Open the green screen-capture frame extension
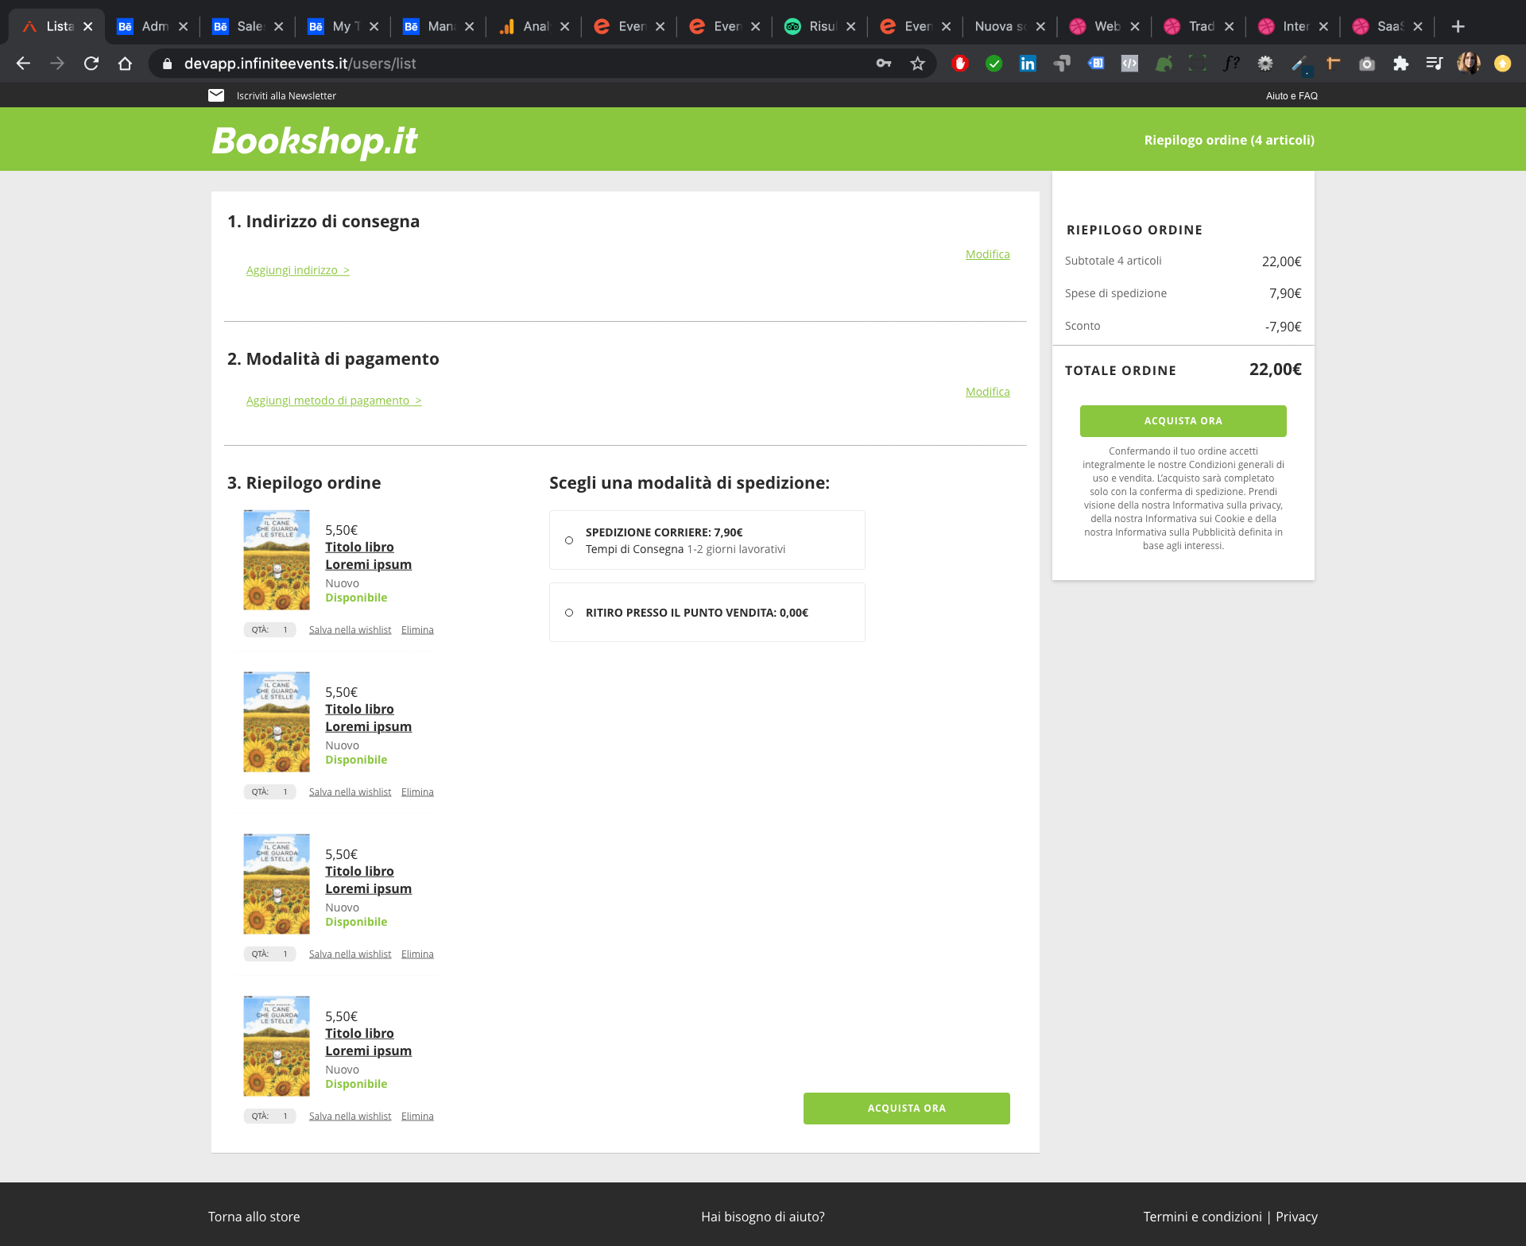 pos(1197,64)
